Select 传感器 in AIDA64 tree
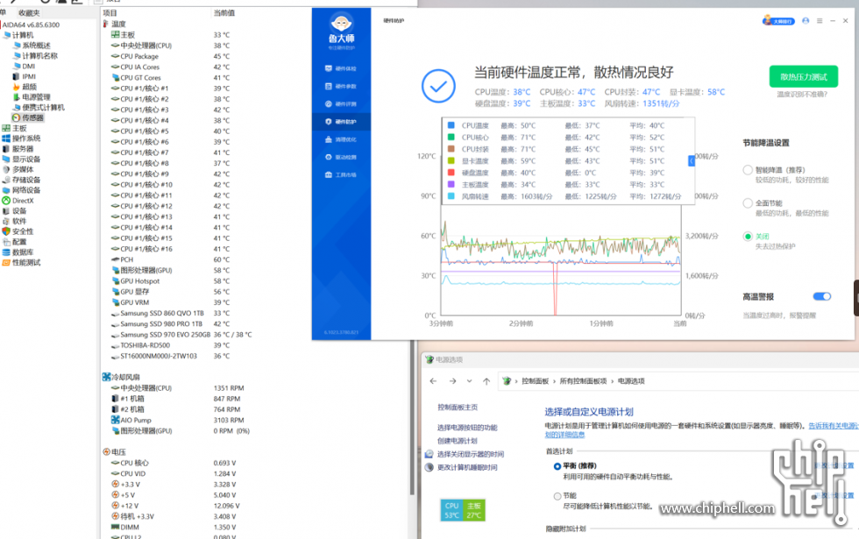 (27, 117)
